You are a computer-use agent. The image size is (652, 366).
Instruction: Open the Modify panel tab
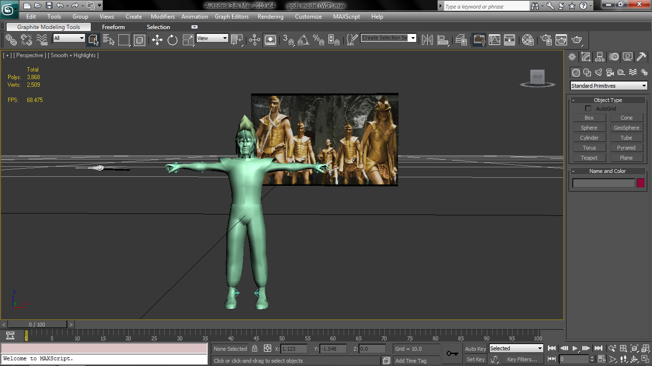[586, 57]
